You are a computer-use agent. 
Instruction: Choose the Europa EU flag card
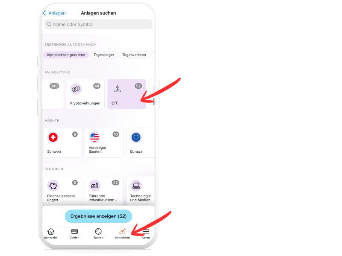pyautogui.click(x=140, y=143)
